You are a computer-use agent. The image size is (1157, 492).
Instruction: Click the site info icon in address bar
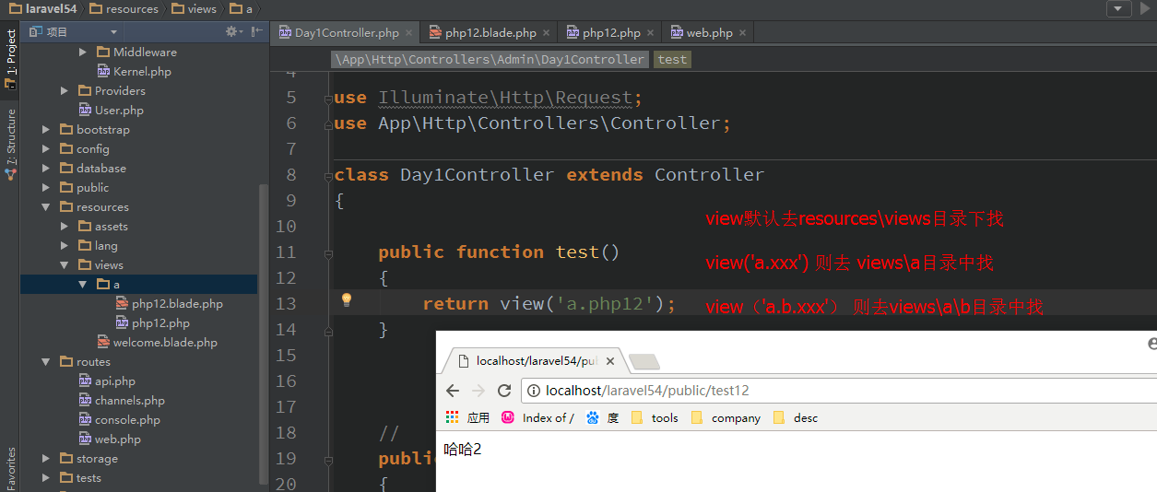pyautogui.click(x=534, y=391)
